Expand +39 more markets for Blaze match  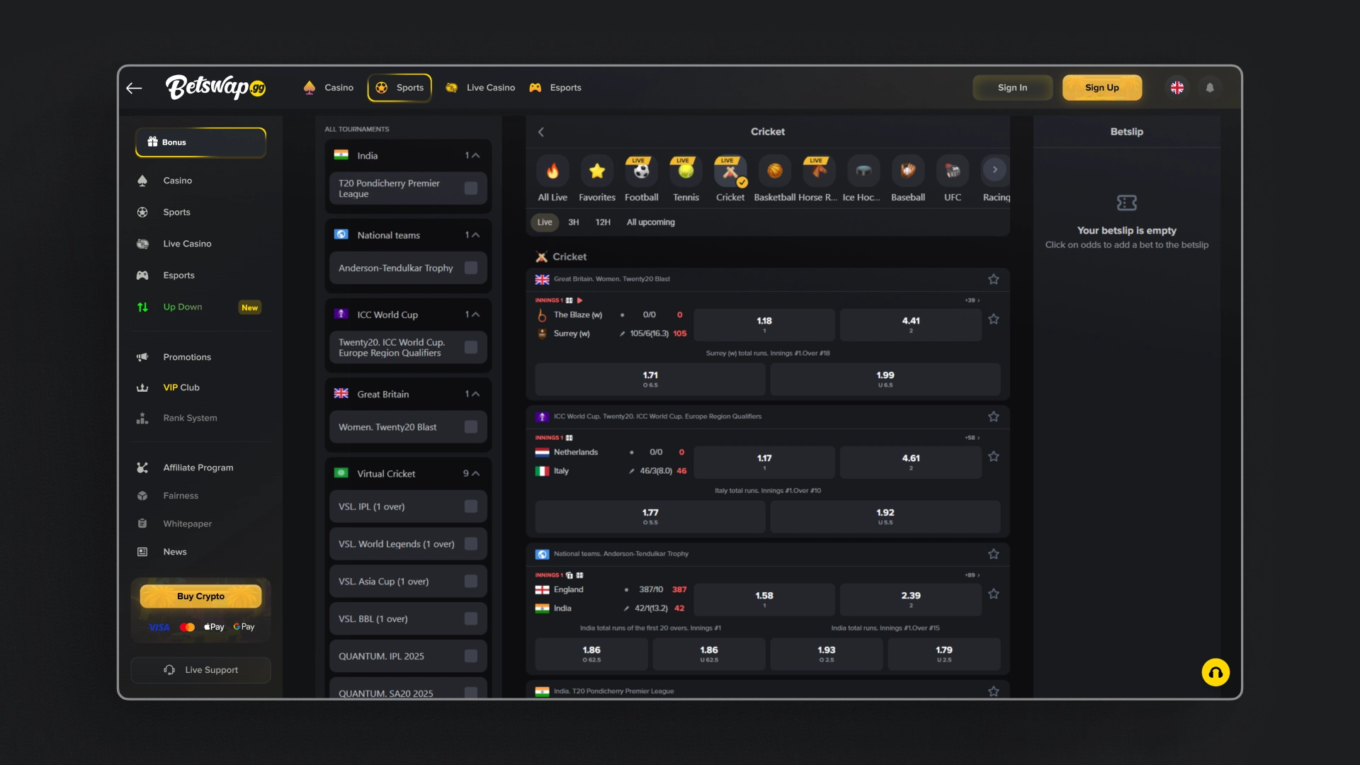(x=973, y=300)
